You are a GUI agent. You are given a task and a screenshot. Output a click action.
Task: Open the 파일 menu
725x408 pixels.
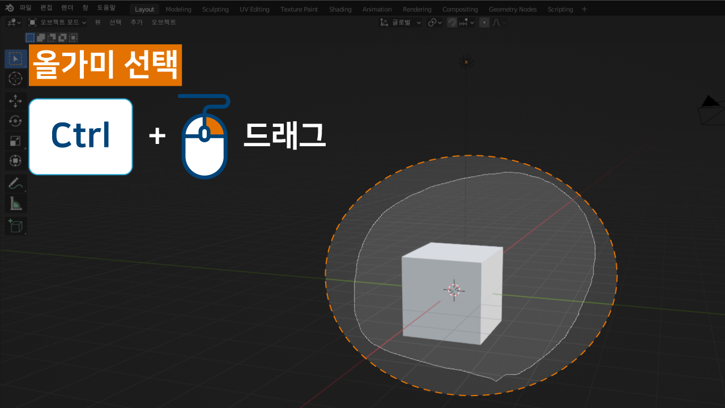[x=25, y=8]
